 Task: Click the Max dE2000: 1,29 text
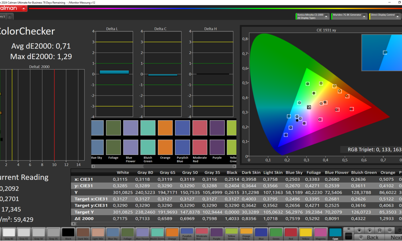(41, 56)
